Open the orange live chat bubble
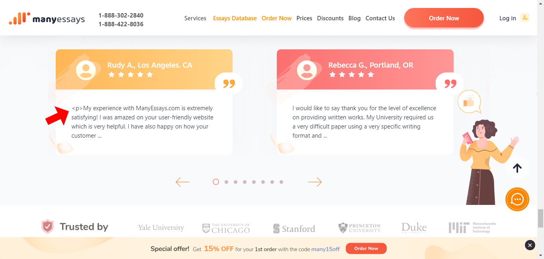544x259 pixels. click(x=517, y=199)
